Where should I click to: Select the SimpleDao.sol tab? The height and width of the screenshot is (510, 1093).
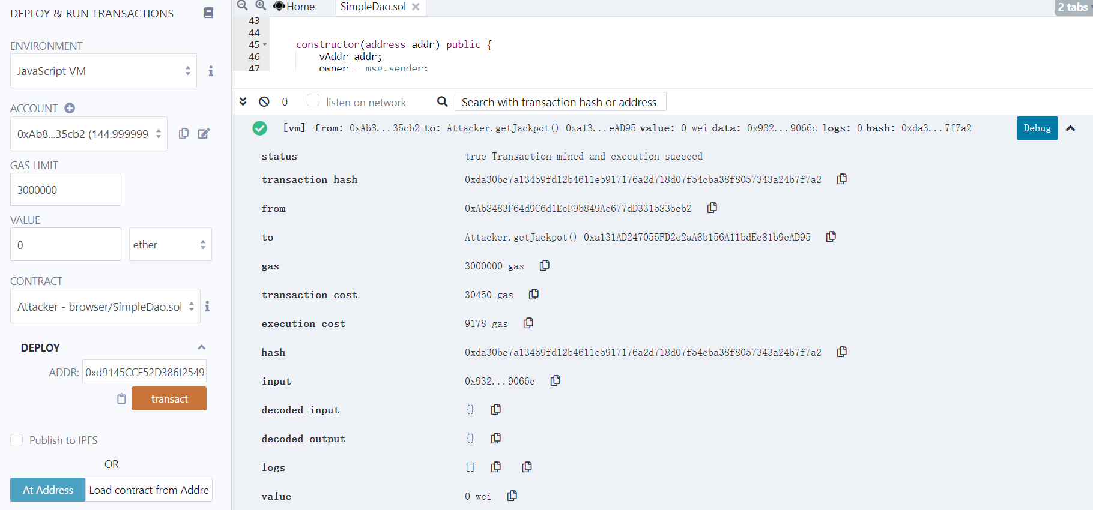pyautogui.click(x=372, y=7)
